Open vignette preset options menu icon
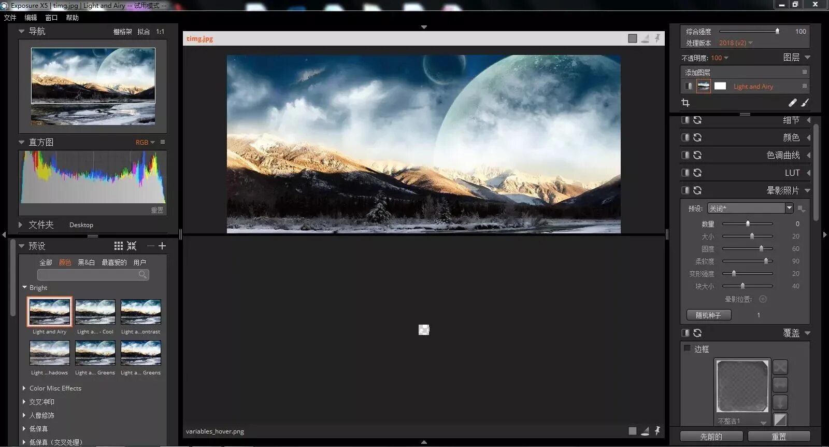This screenshot has height=447, width=829. tap(801, 208)
